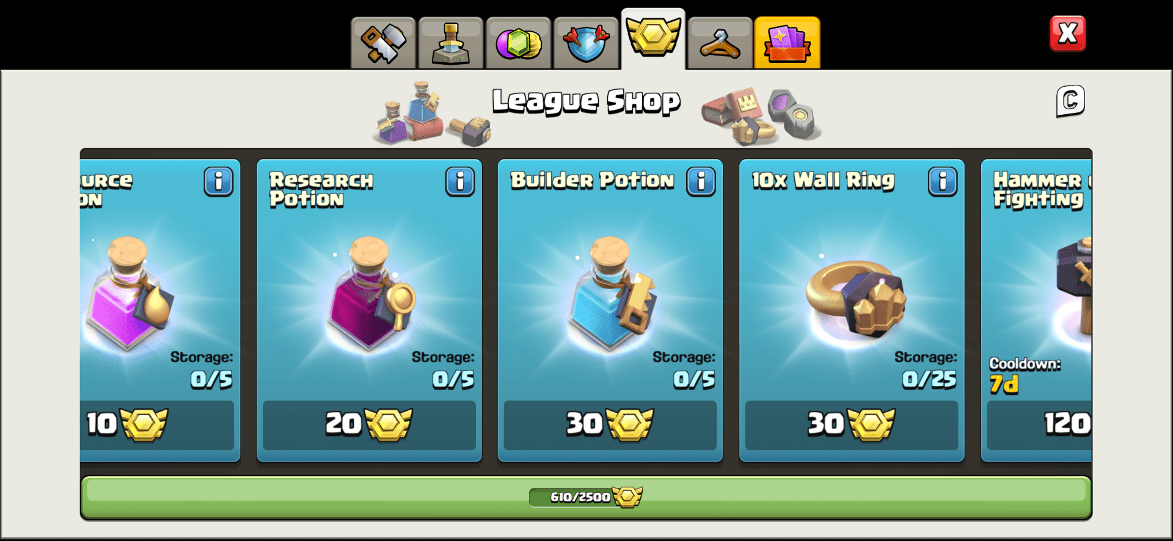The height and width of the screenshot is (541, 1173).
Task: Click the C badge icon near League Shop
Action: [x=1070, y=101]
